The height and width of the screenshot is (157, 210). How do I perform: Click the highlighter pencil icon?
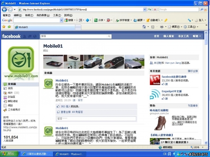pyautogui.click(x=166, y=20)
